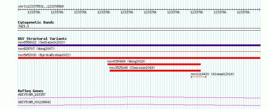
Task: Open variant nsv829707 (Wong2007) label
Action: click(x=36, y=49)
